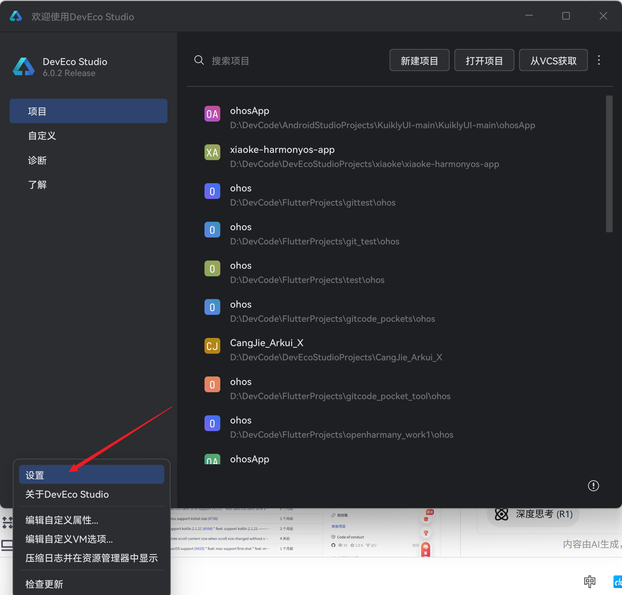Click the DeepSeek atom icon in background window
Image resolution: width=622 pixels, height=595 pixels.
[x=501, y=514]
